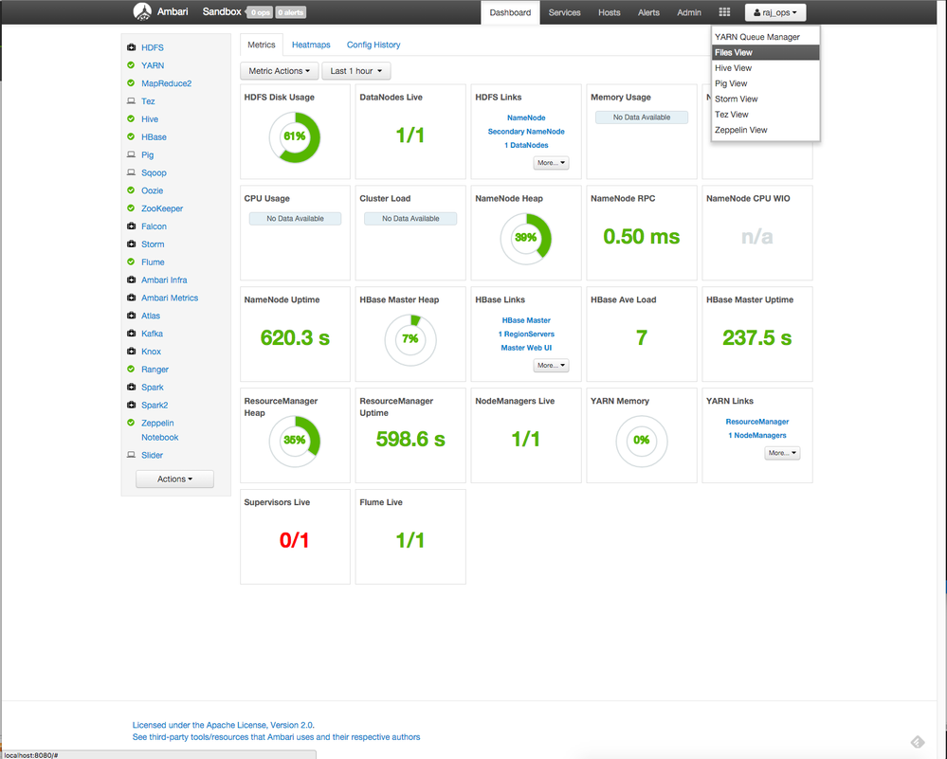The image size is (947, 759).
Task: Open the services Actions dropdown
Action: (174, 479)
